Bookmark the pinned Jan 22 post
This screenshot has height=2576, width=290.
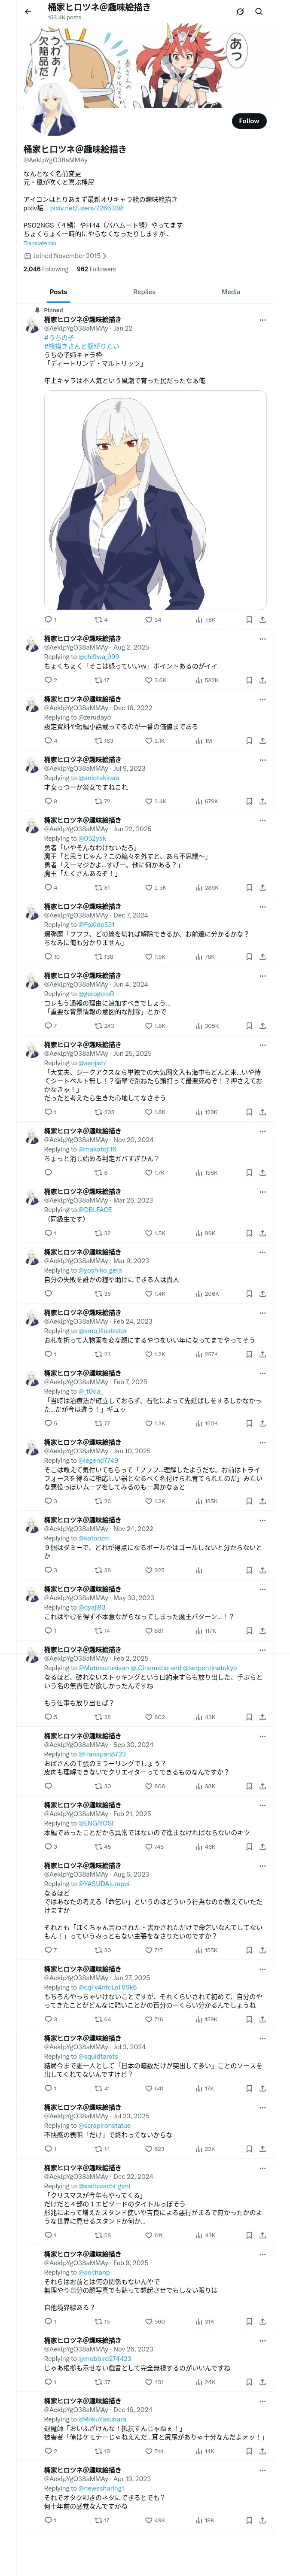(249, 619)
